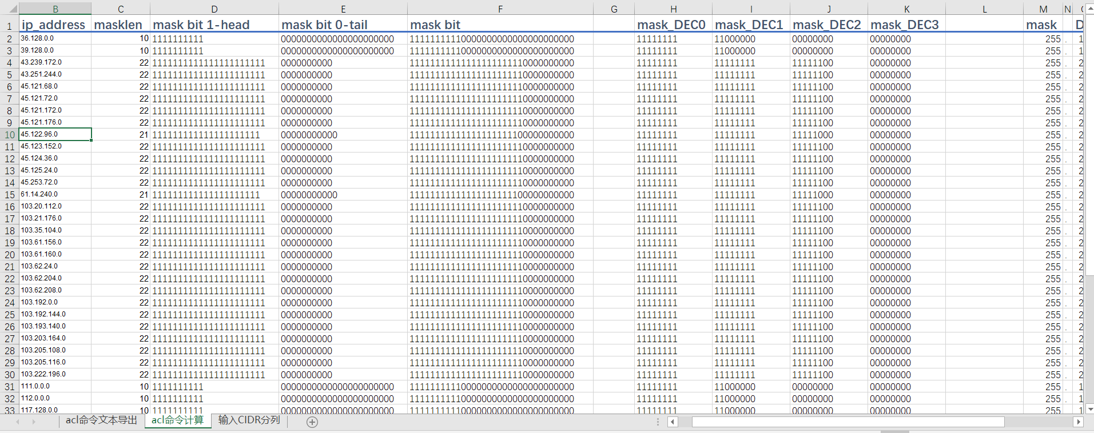Click the mask_DEC0 header cell
This screenshot has height=433, width=1094.
(674, 25)
